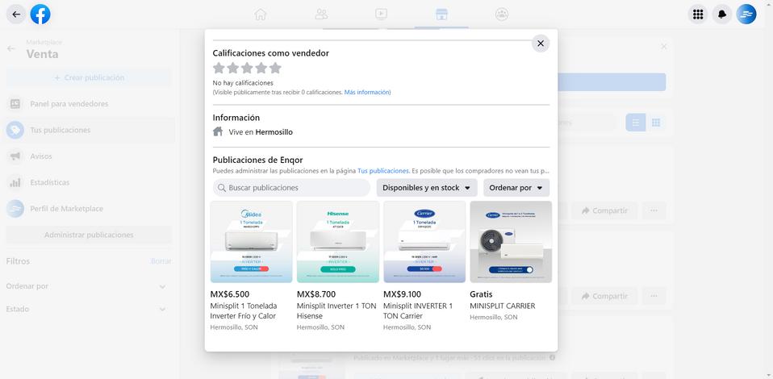
Task: Click the Minisplit INVERTER 1 TON Carrier title
Action: (418, 311)
